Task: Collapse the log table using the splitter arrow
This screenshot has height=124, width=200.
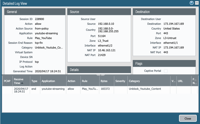Action: click(100, 74)
